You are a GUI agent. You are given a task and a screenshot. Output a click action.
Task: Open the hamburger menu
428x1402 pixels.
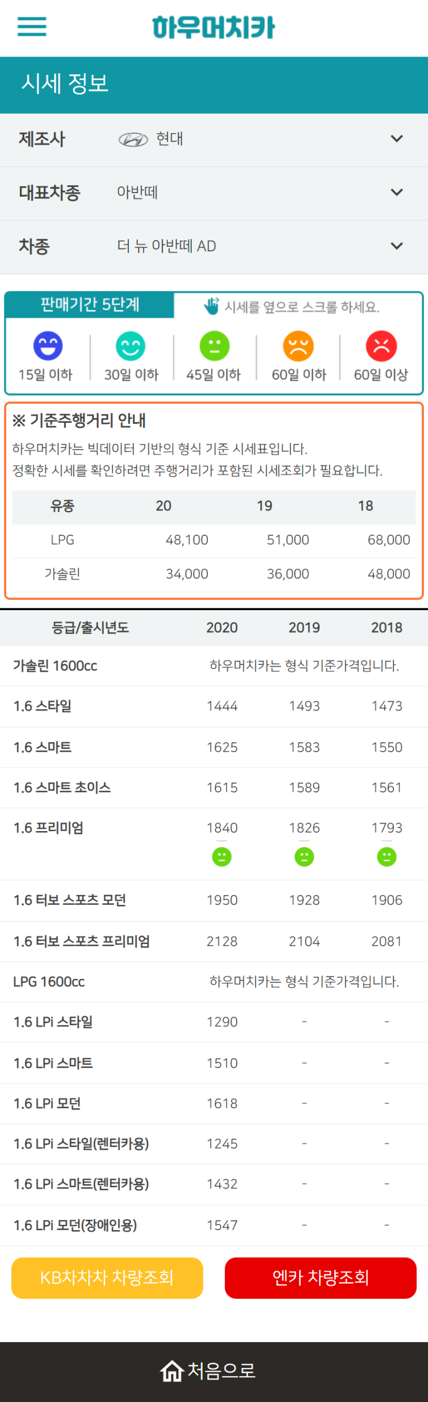[x=32, y=27]
